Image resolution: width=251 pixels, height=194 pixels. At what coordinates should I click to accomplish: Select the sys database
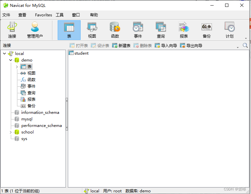click(x=24, y=139)
